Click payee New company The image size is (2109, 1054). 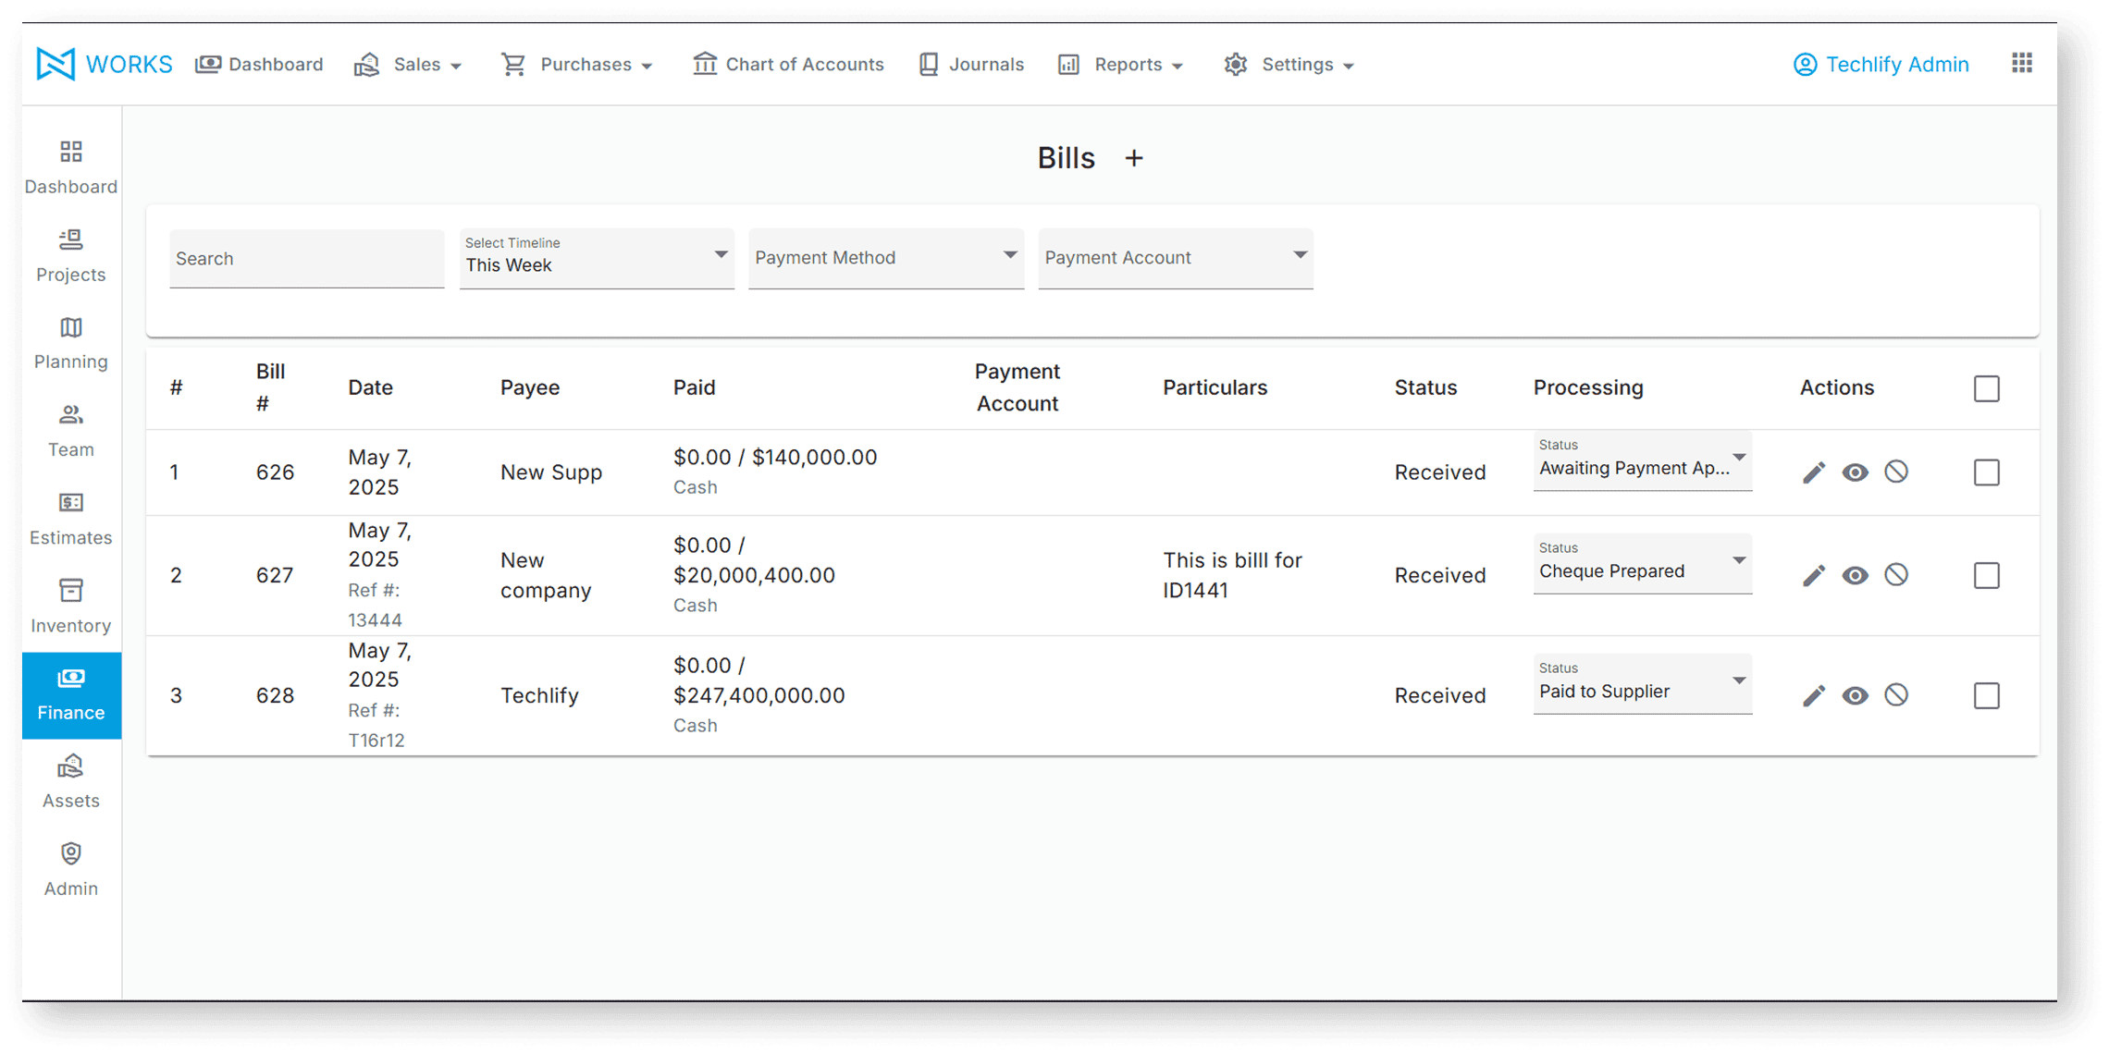click(546, 575)
